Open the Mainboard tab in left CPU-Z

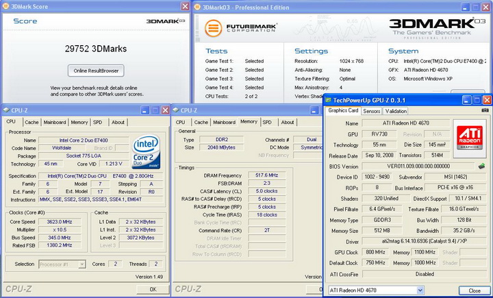pos(55,122)
